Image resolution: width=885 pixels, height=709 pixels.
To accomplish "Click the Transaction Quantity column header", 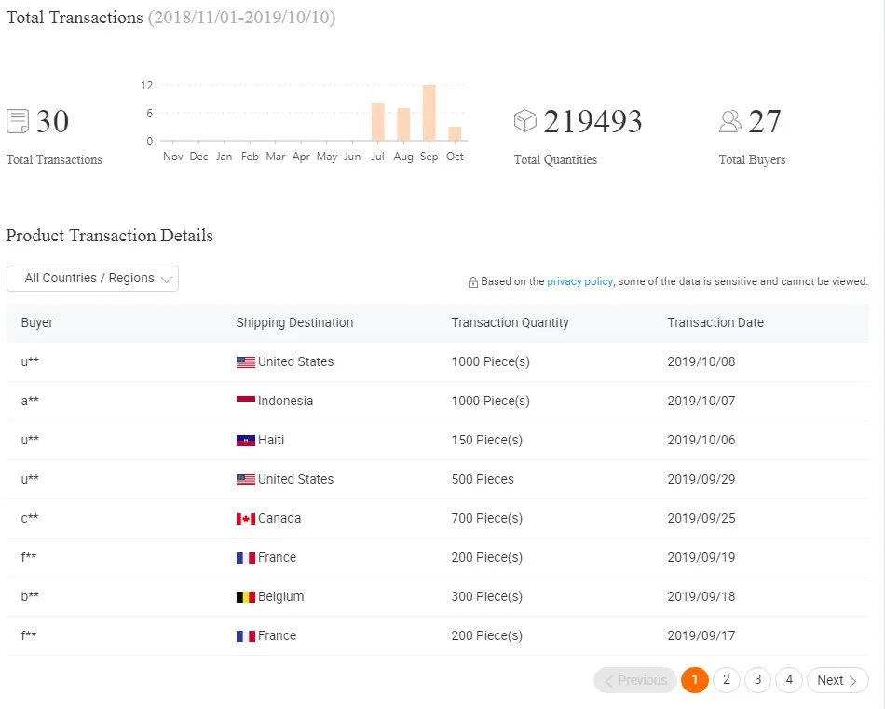I will click(510, 322).
